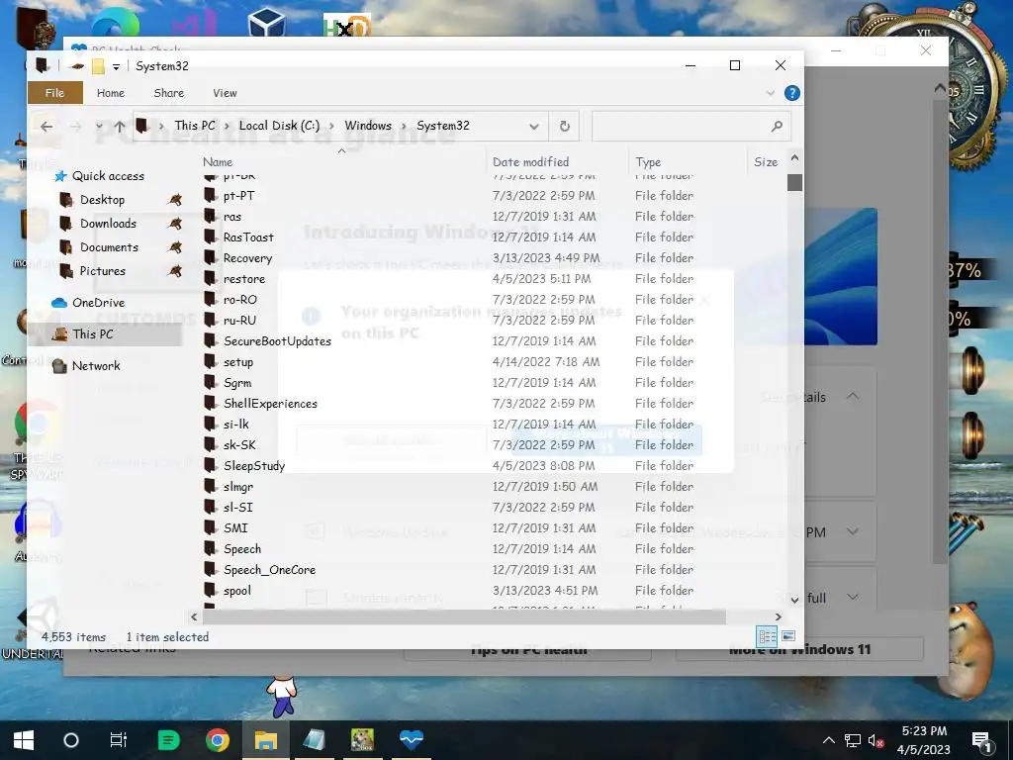
Task: Open the File ribbon tab
Action: [55, 93]
